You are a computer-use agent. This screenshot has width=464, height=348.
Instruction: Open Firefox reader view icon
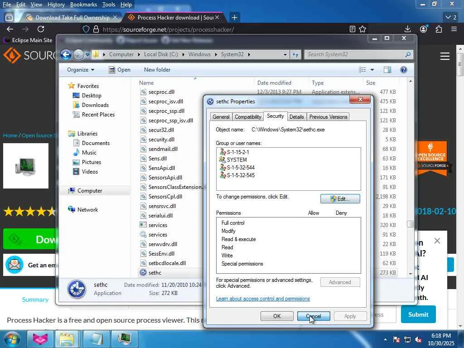(353, 29)
